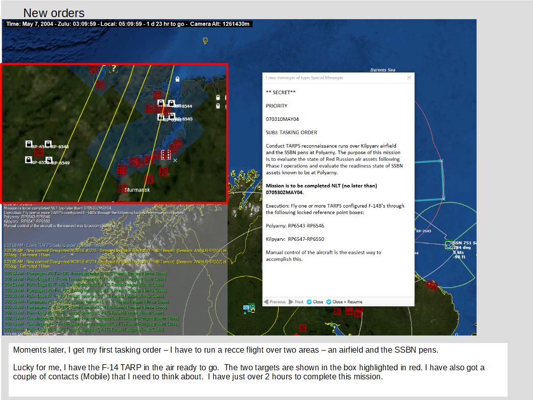Click Next in the message dialog
Image resolution: width=533 pixels, height=400 pixels.
pos(296,302)
